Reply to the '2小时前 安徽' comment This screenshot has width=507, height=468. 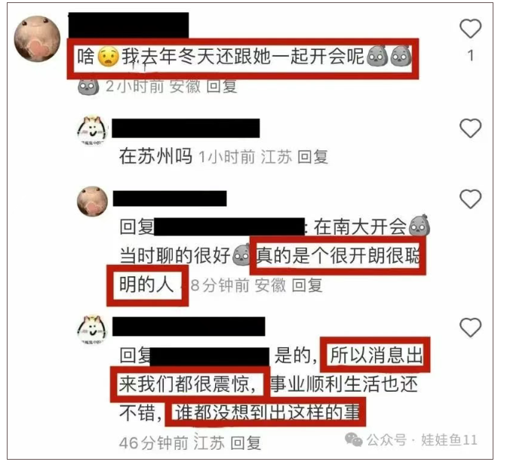(222, 86)
